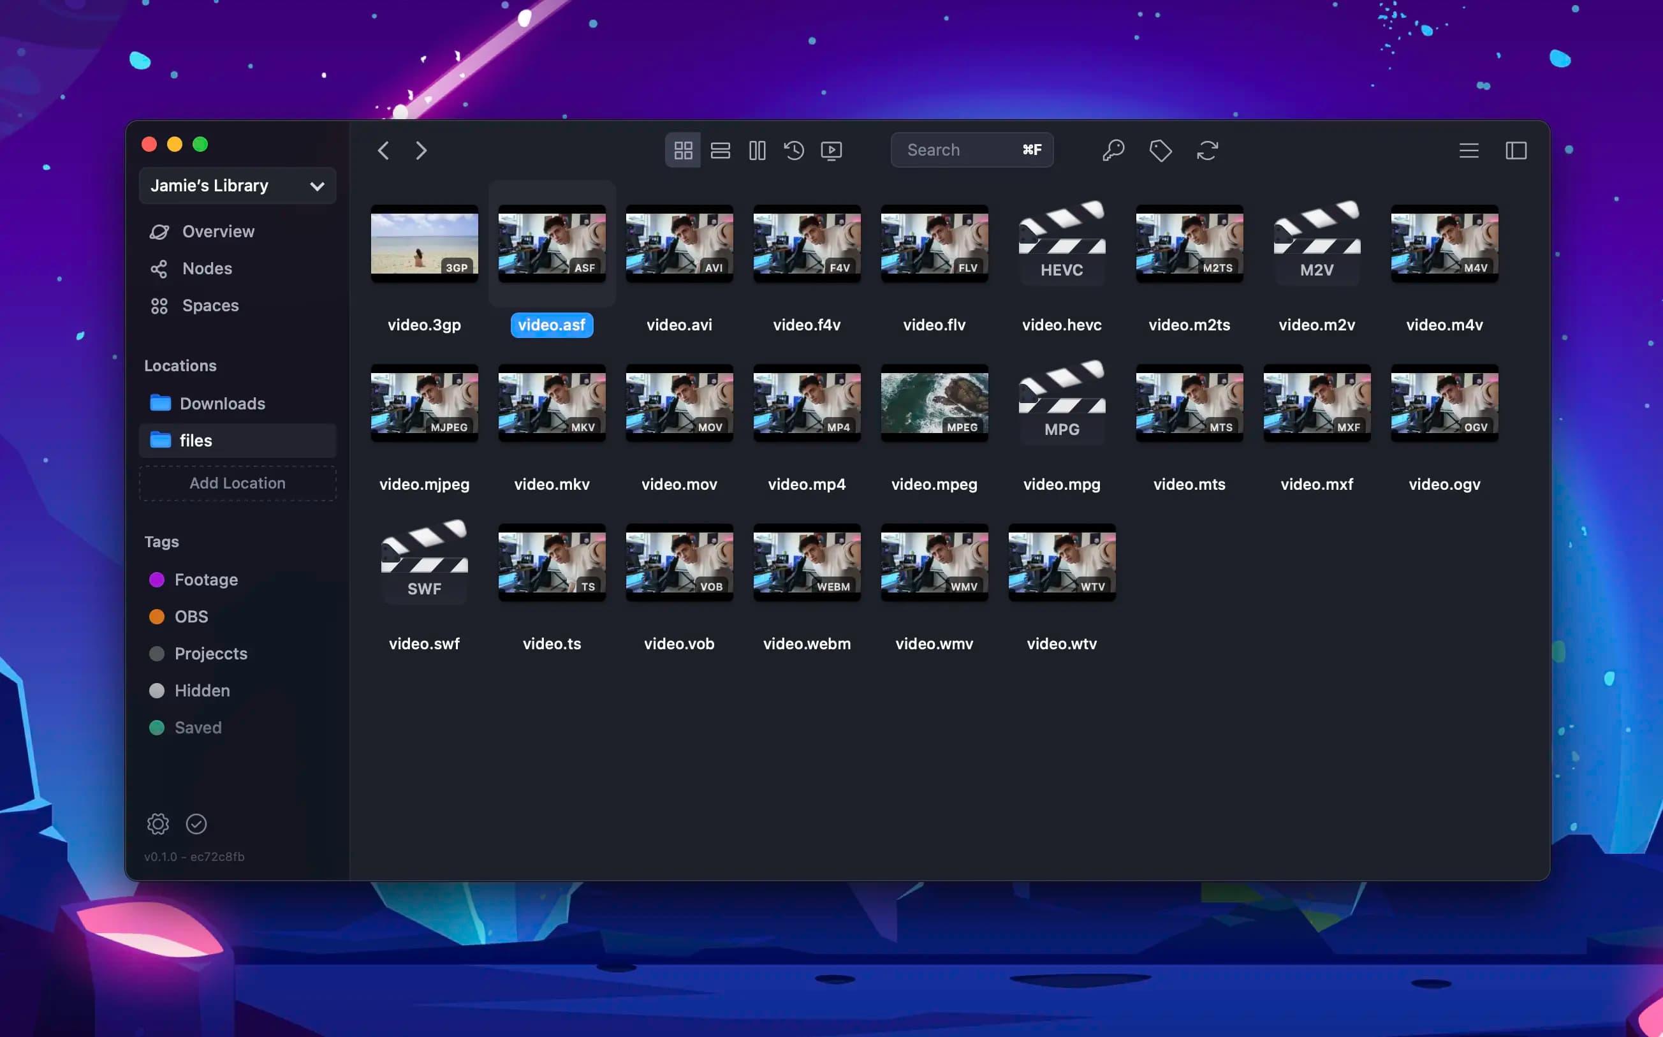This screenshot has height=1037, width=1663.
Task: Select the video.vob thumbnail
Action: [x=680, y=563]
